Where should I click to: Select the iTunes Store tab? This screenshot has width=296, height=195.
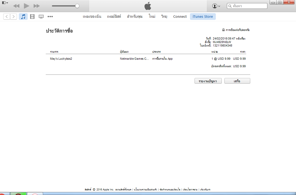tap(203, 17)
